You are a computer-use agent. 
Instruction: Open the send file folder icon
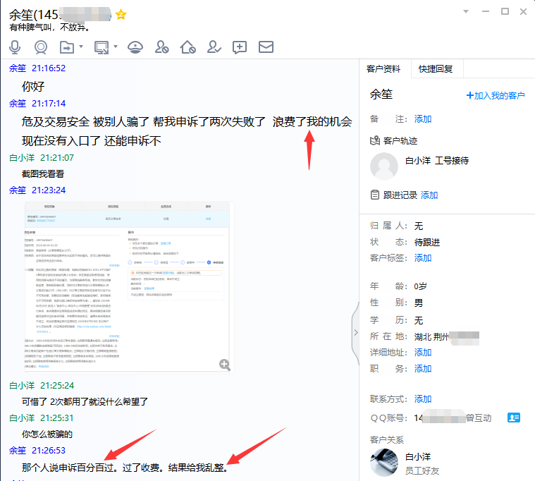pyautogui.click(x=66, y=47)
